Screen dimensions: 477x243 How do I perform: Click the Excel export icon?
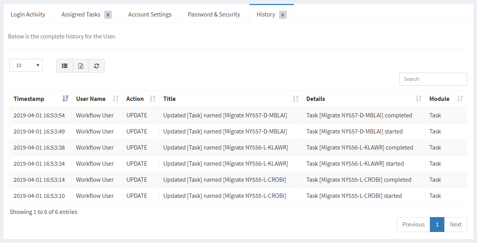81,66
